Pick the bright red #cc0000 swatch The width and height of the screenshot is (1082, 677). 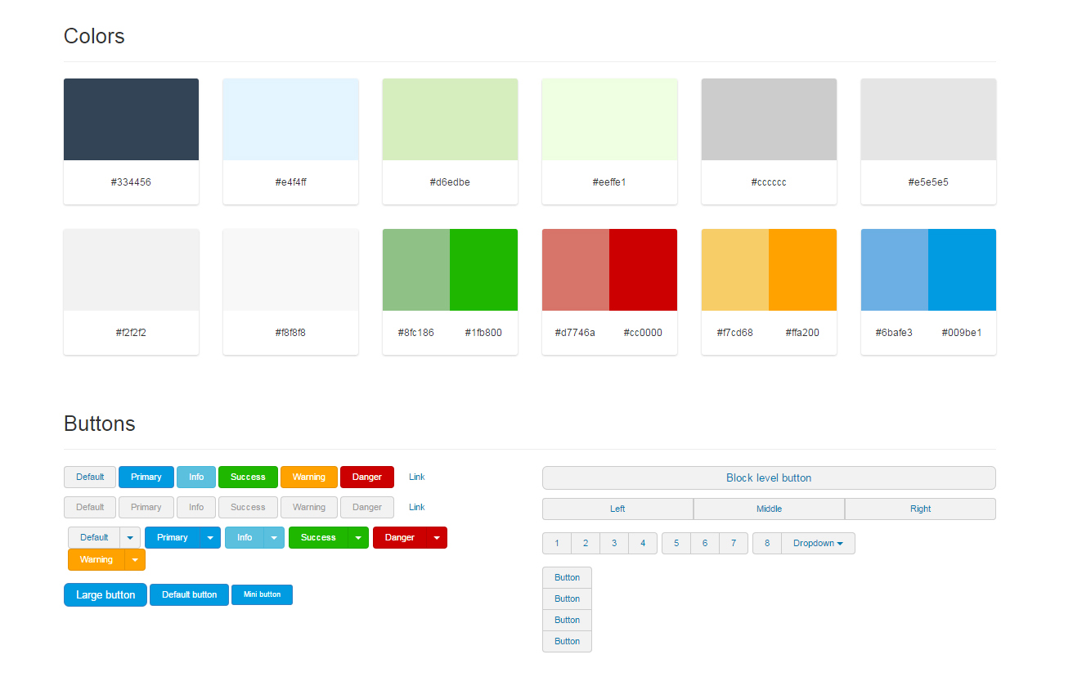[643, 270]
